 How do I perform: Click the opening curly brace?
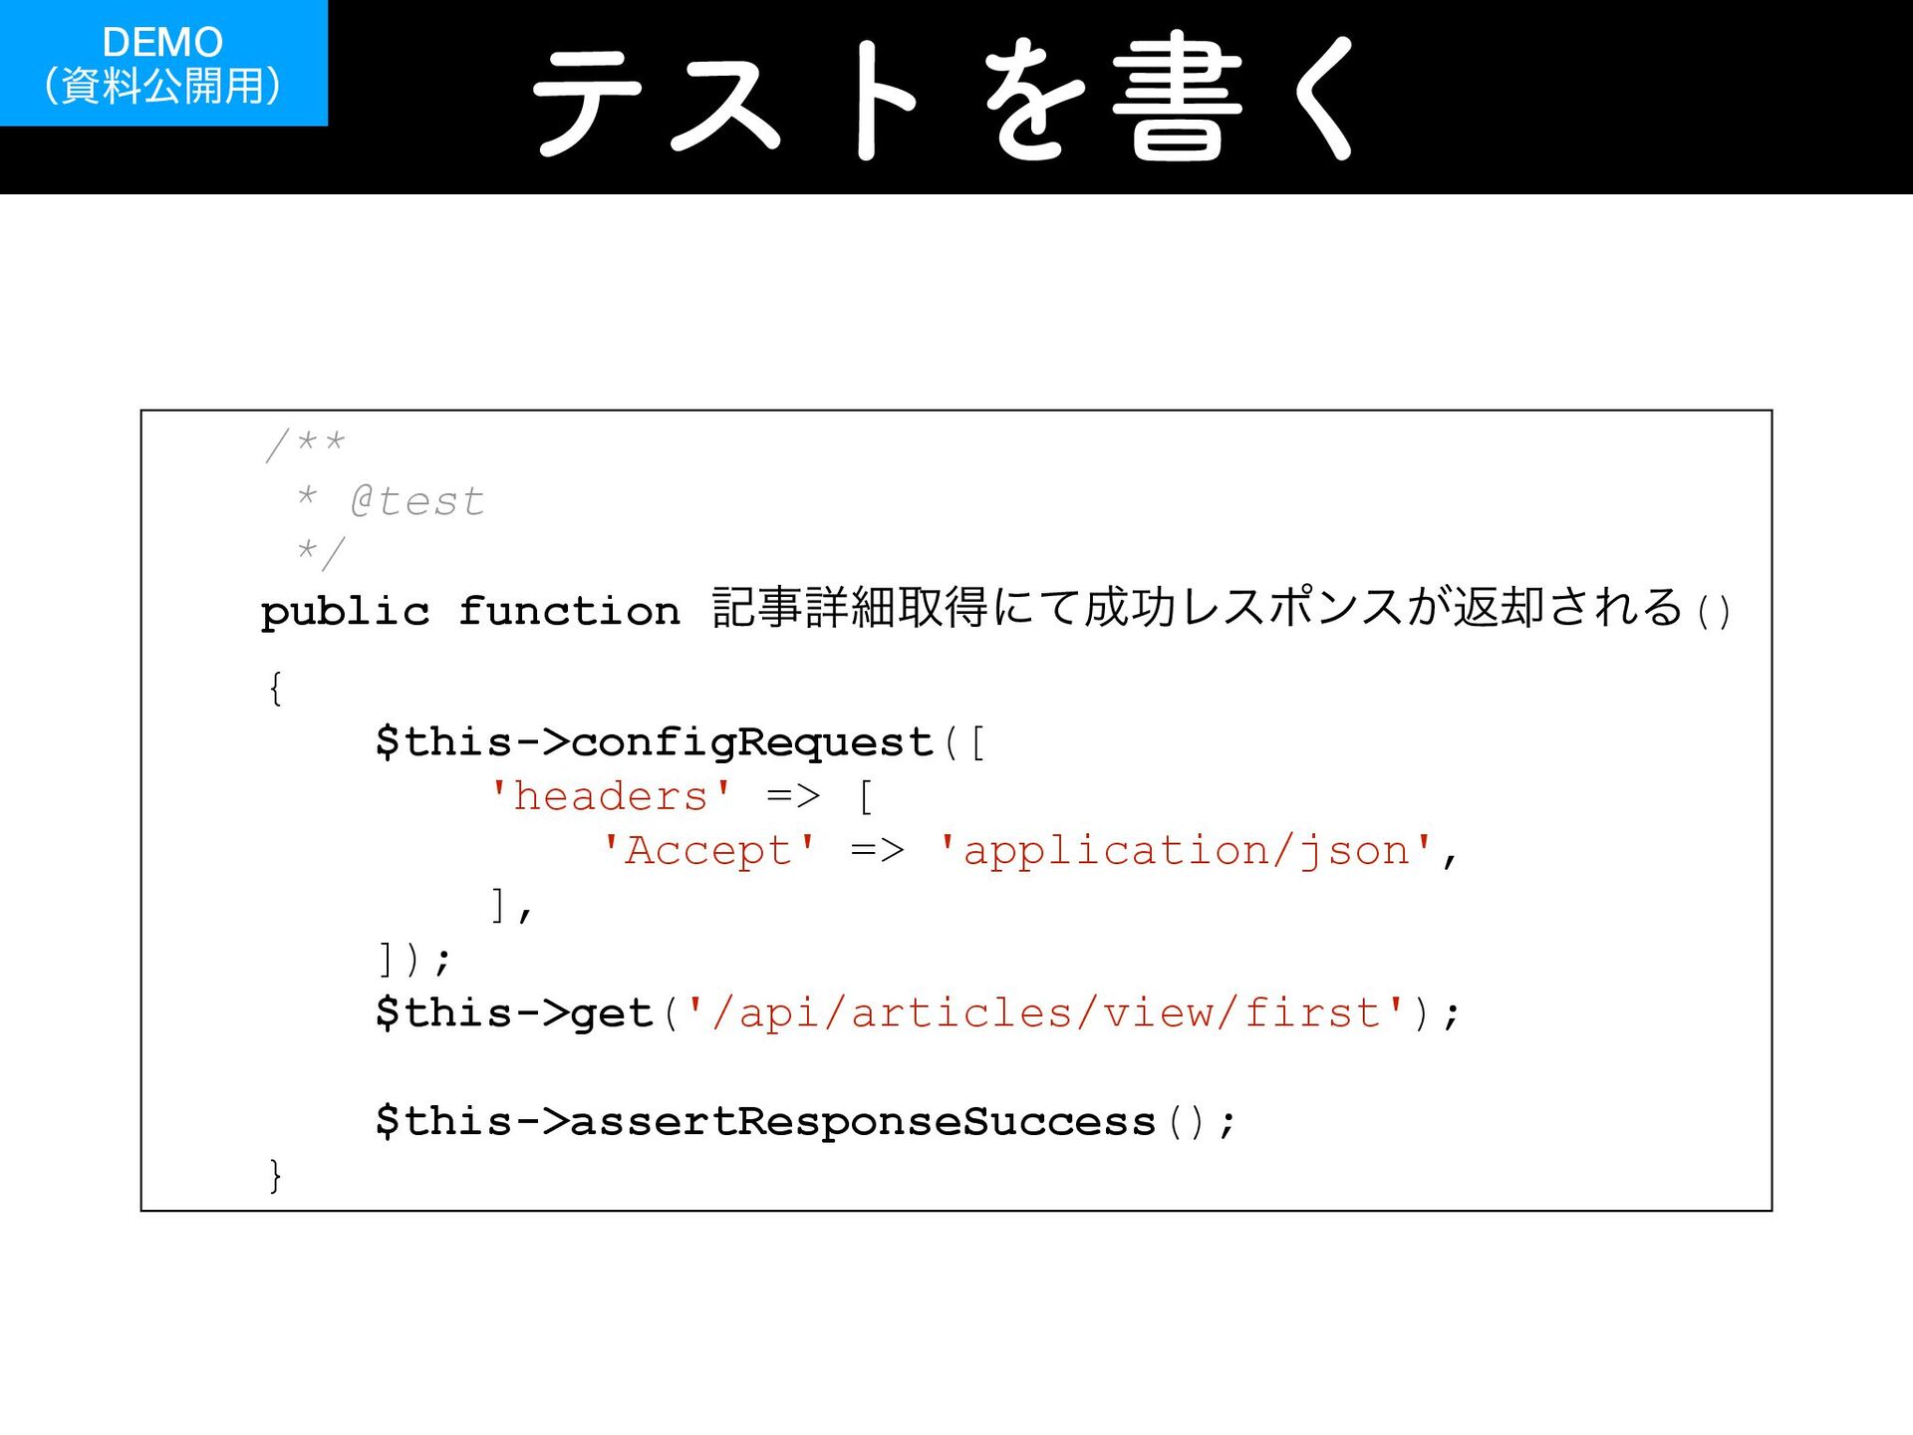(276, 688)
